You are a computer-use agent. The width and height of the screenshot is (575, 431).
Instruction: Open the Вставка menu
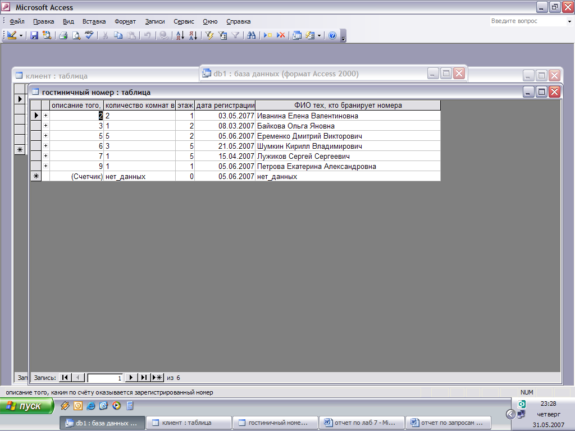94,21
